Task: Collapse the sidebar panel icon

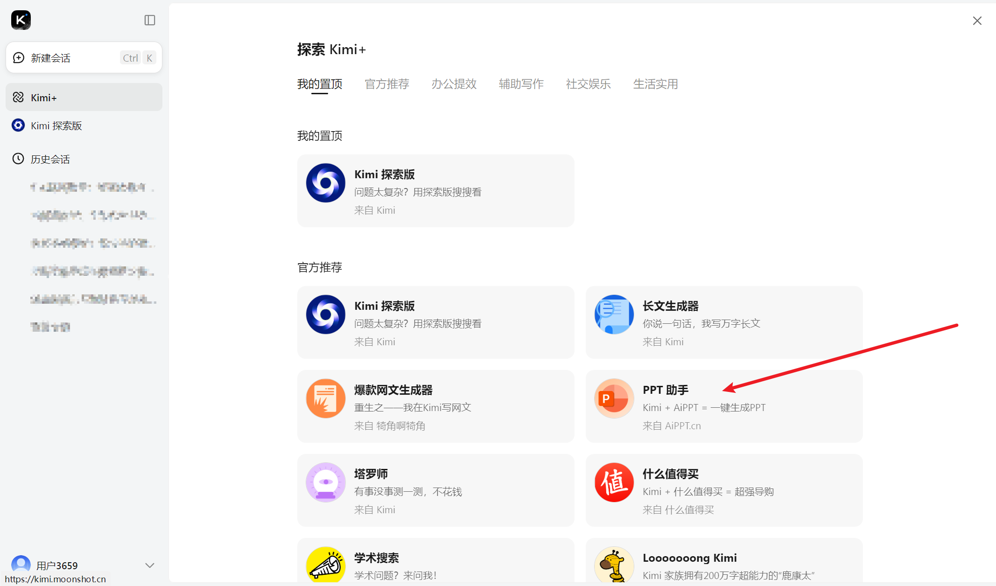Action: [149, 20]
